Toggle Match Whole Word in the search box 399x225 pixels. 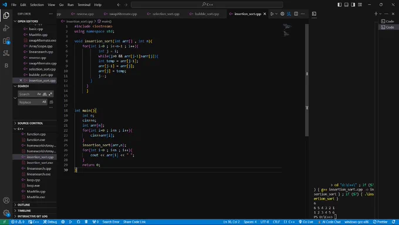click(45, 94)
